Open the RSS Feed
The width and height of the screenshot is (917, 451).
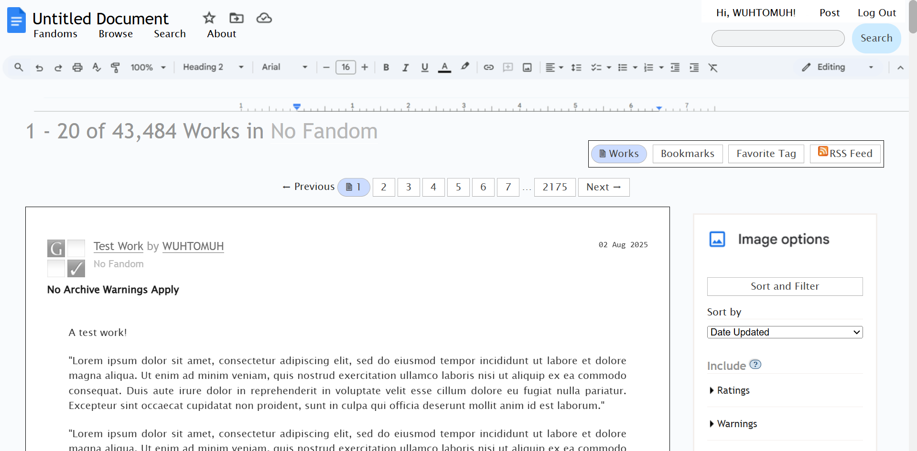845,154
